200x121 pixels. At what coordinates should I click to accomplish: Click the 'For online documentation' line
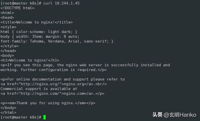click(62, 79)
